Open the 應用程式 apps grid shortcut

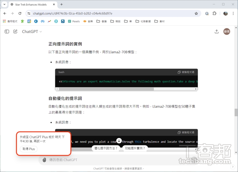point(10,21)
